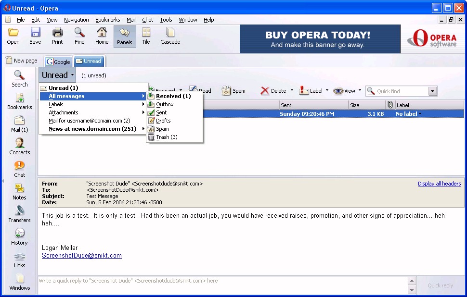Image resolution: width=467 pixels, height=297 pixels.
Task: Choose Spam folder in submenu
Action: tap(175, 129)
